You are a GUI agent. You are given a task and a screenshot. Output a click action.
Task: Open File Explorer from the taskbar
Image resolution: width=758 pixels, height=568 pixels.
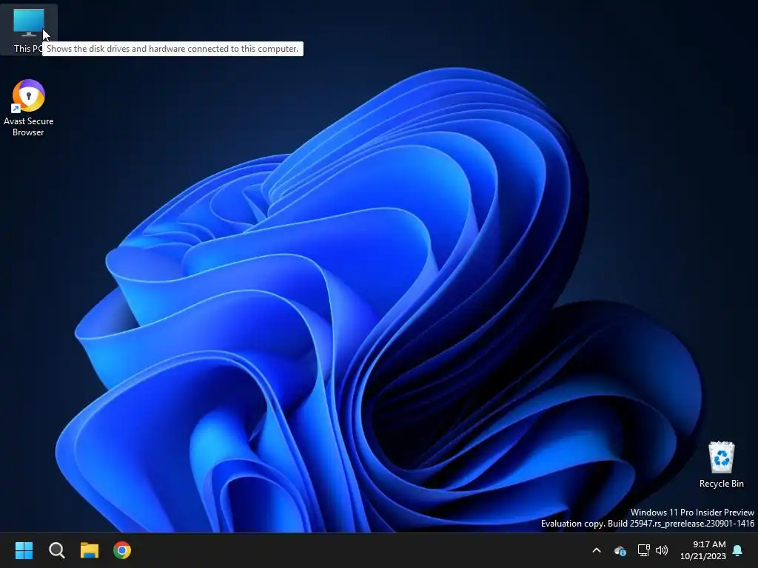[90, 550]
